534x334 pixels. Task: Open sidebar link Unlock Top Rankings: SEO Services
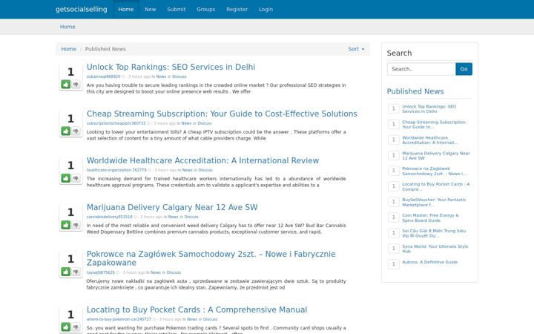[429, 108]
